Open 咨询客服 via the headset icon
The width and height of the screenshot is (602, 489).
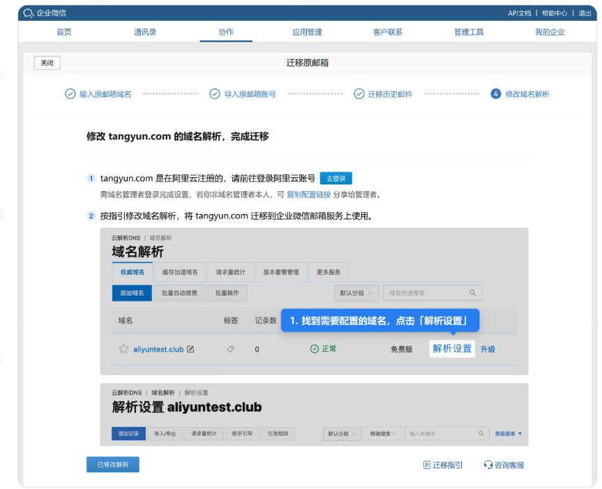click(x=488, y=465)
